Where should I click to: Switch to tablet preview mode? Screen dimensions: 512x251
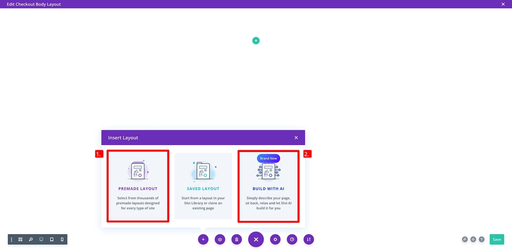pos(51,239)
